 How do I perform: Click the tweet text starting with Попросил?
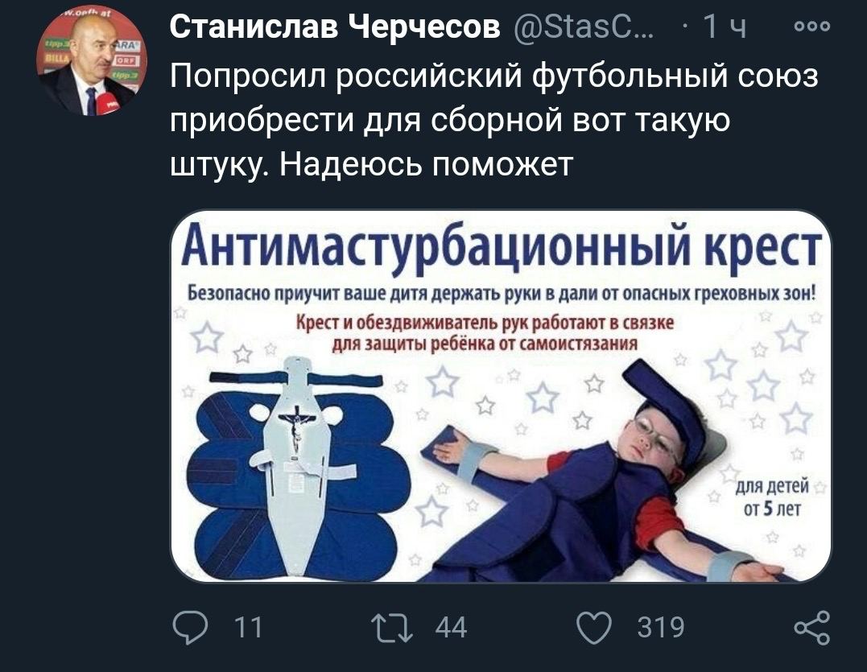pos(493,120)
